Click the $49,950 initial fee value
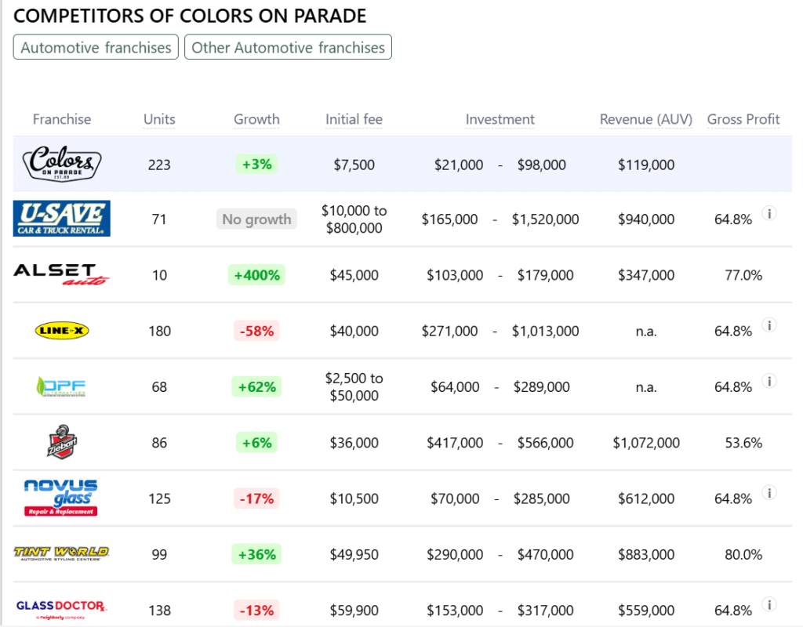This screenshot has width=803, height=627. click(354, 554)
